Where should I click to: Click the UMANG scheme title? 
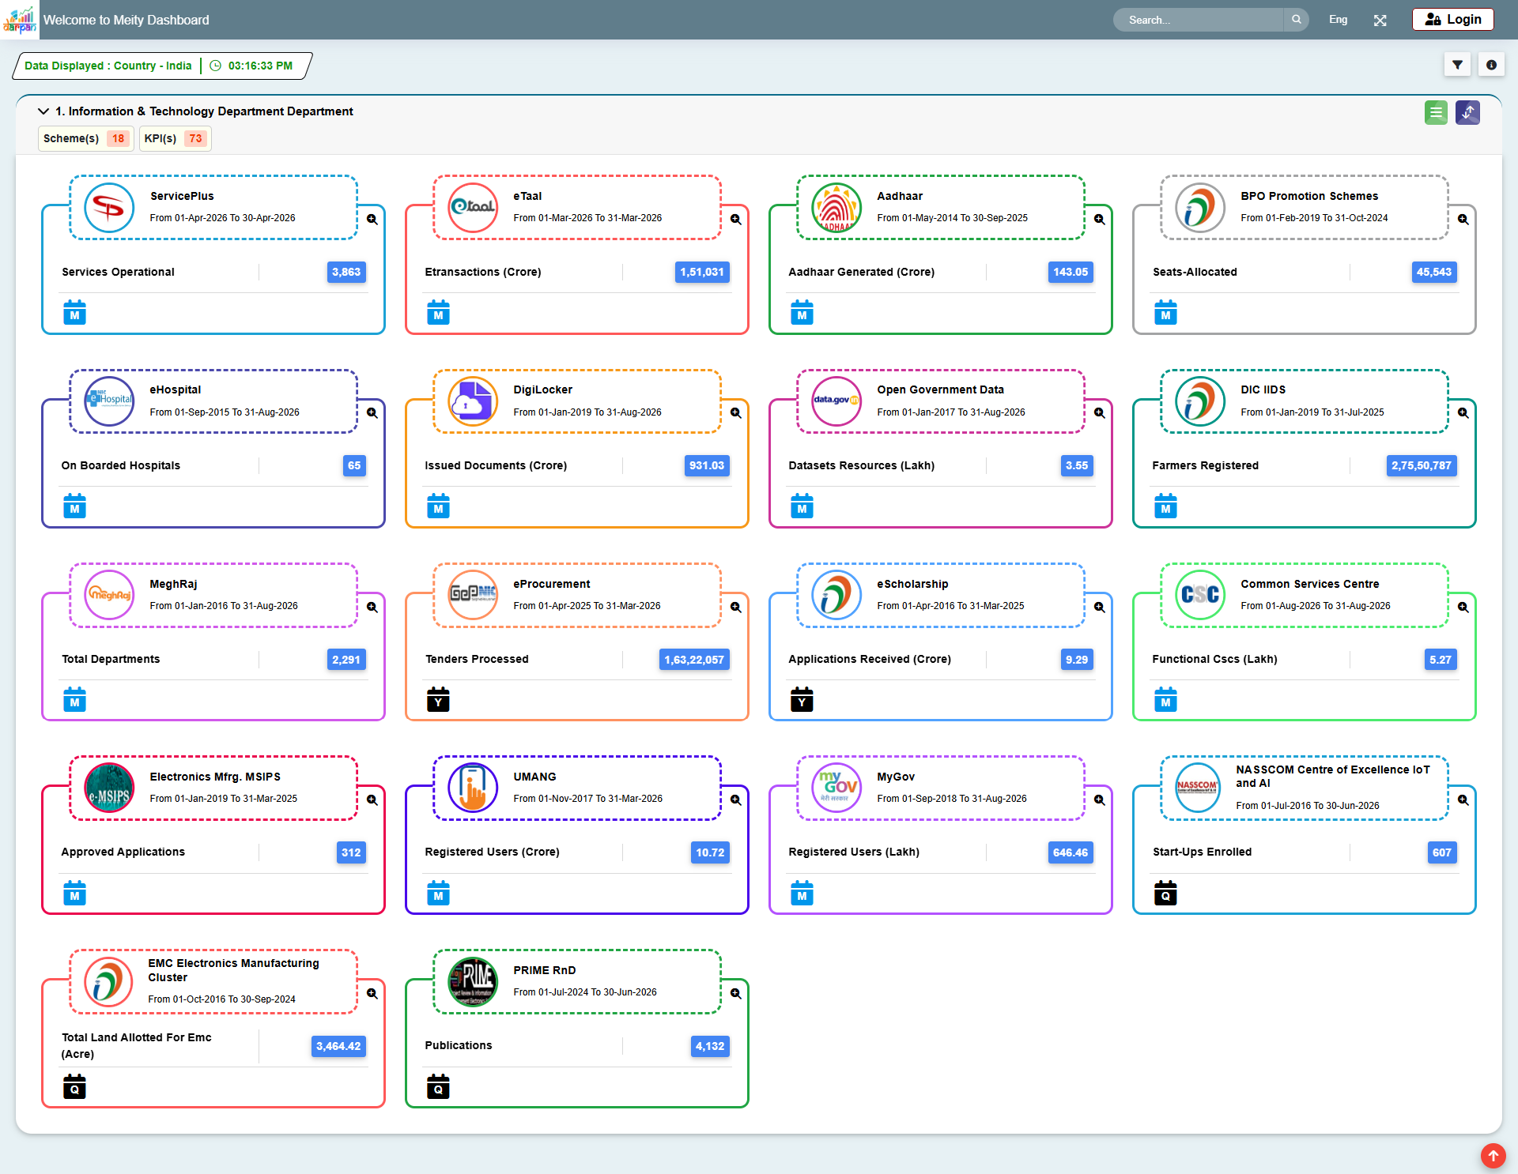point(534,777)
